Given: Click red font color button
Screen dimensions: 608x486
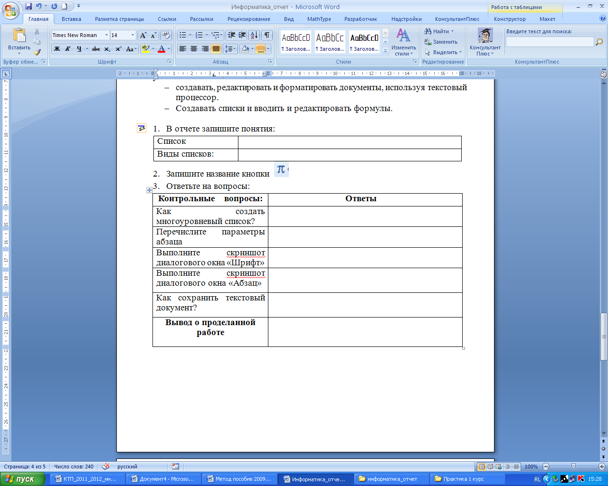Looking at the screenshot, I should coord(161,49).
